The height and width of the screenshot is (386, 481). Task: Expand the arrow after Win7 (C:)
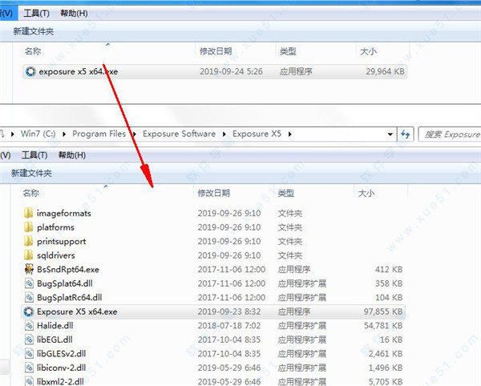pos(64,135)
